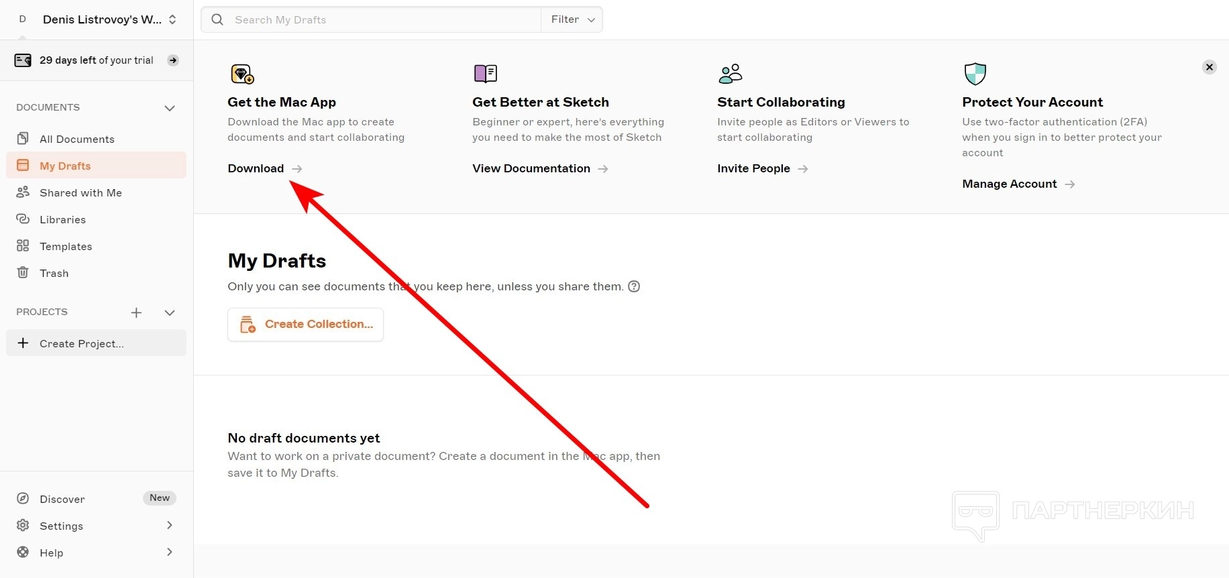Click the My Drafts sidebar icon
The height and width of the screenshot is (578, 1229).
tap(23, 166)
